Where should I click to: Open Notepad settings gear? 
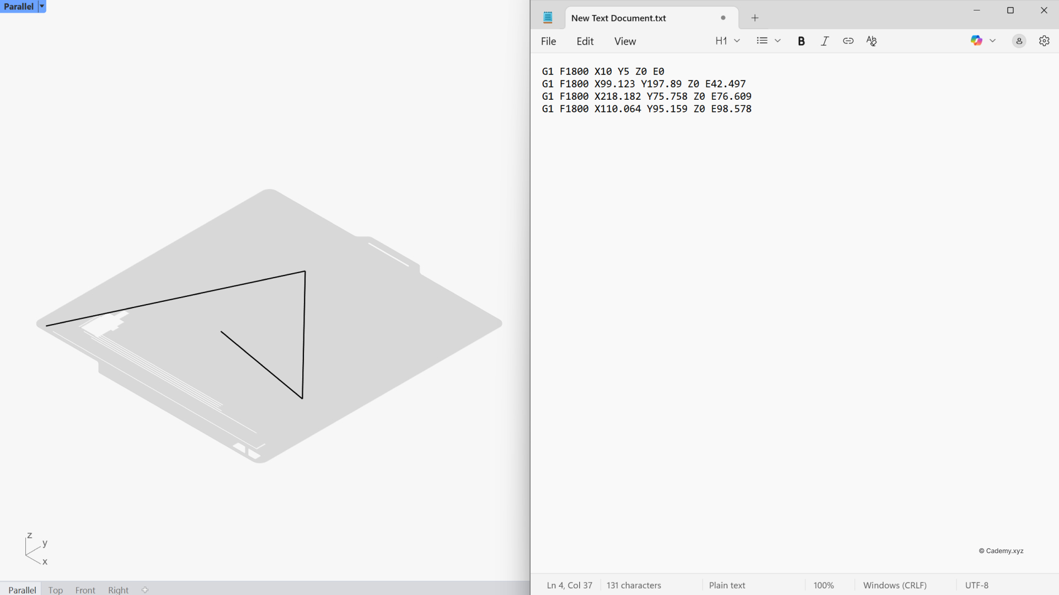[x=1044, y=41]
